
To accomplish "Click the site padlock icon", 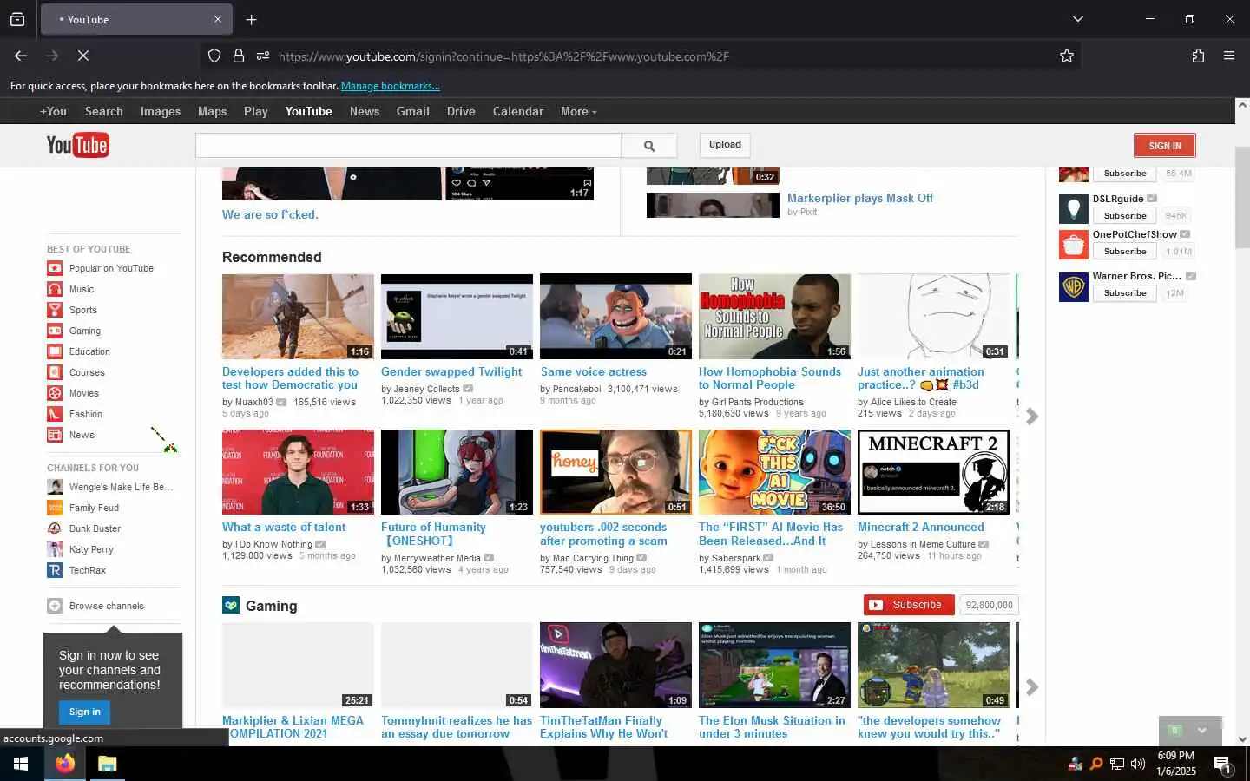I will tap(239, 56).
